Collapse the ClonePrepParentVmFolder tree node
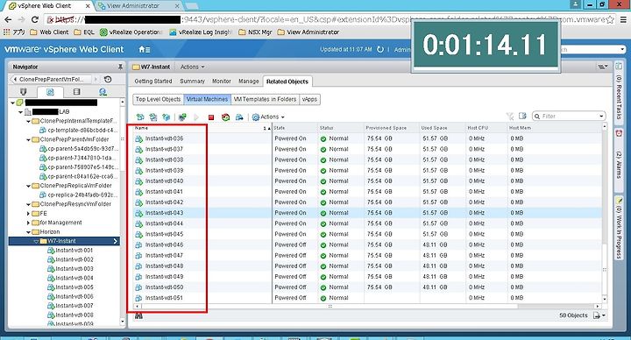Viewport: 631px width, 340px height. (29, 140)
